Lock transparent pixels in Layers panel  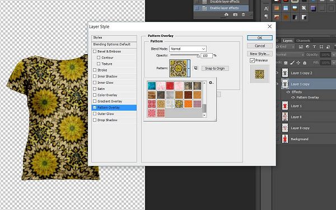(x=286, y=63)
